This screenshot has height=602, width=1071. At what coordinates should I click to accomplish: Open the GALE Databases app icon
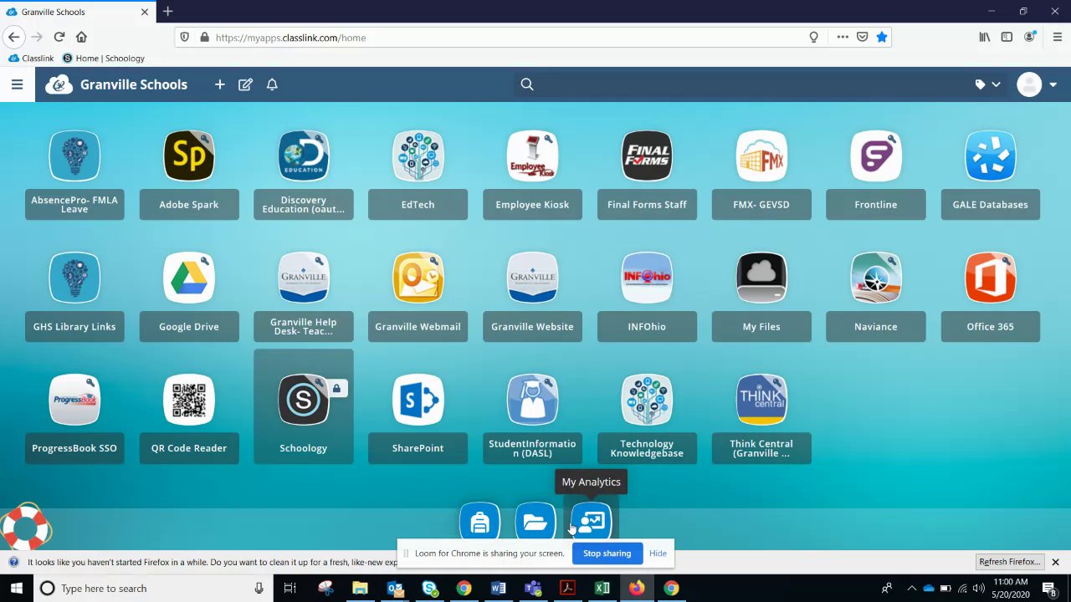(x=991, y=156)
